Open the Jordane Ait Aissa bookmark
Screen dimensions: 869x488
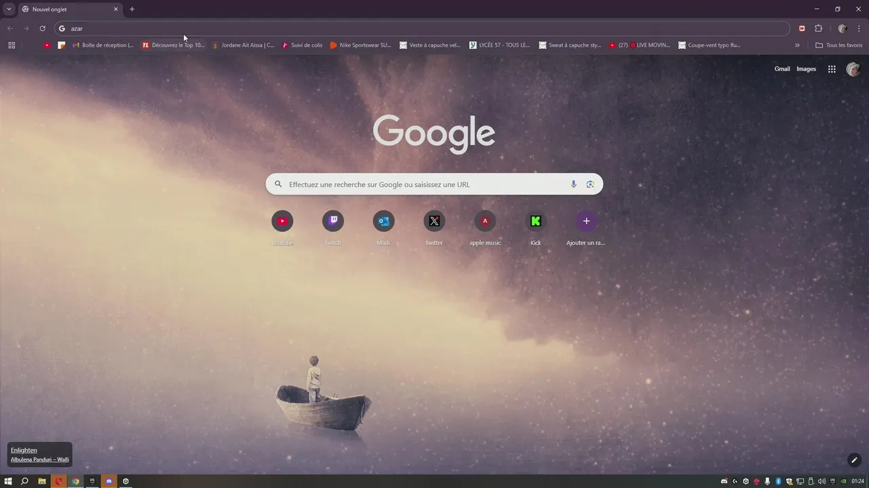(x=243, y=45)
